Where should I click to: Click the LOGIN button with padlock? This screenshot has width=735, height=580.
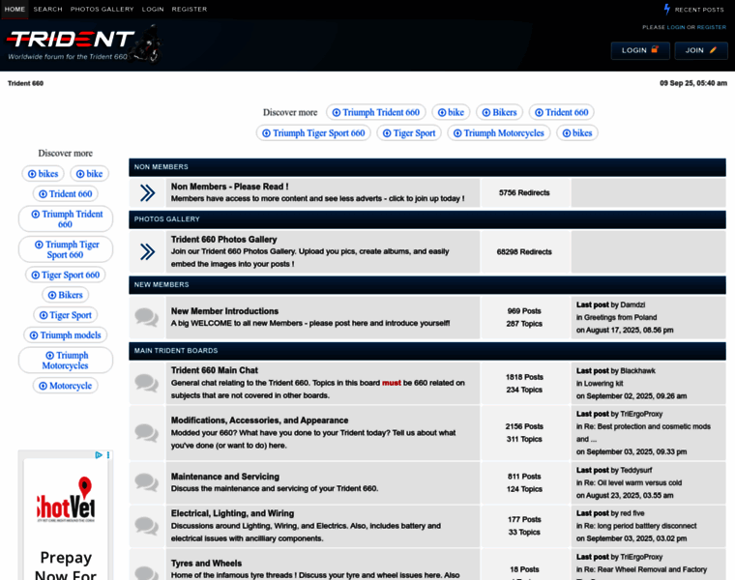pos(640,50)
